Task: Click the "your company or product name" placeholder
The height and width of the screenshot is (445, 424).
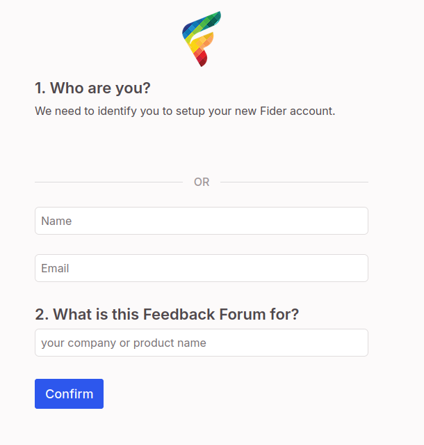Action: tap(124, 343)
